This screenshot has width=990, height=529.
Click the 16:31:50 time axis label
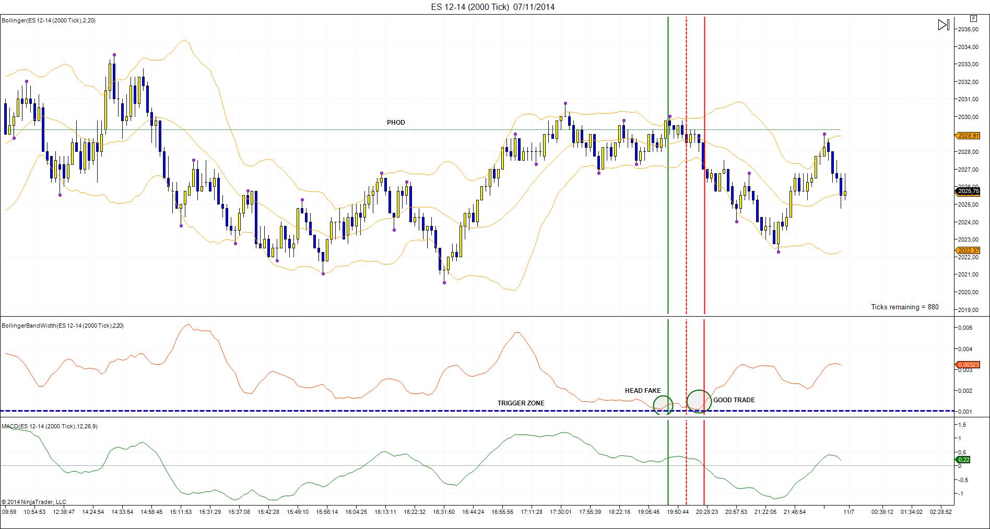click(444, 512)
